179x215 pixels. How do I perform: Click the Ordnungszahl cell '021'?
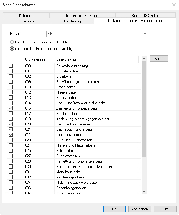pos(28,129)
